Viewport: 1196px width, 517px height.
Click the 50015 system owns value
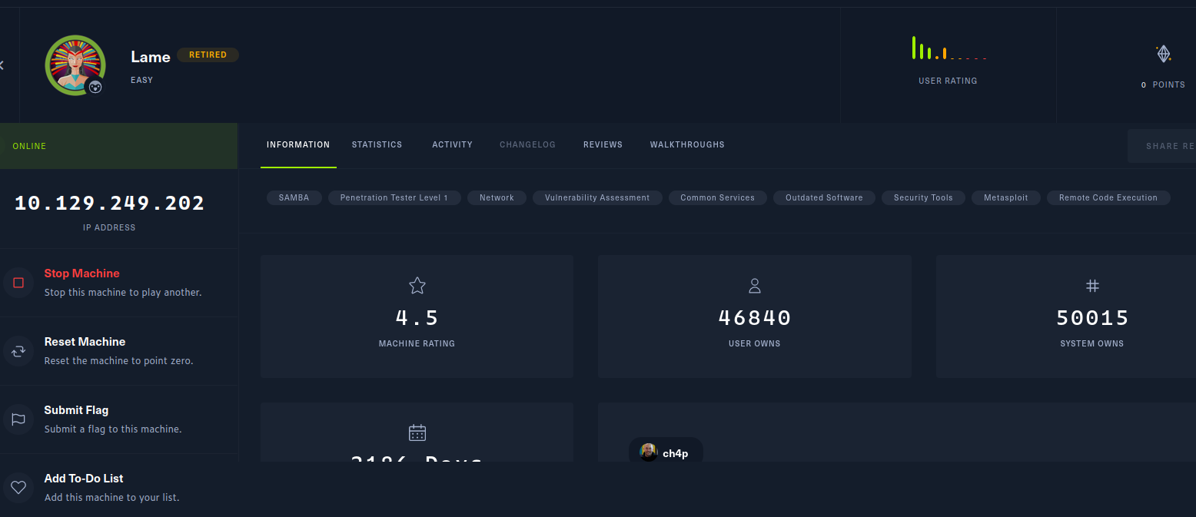[1092, 318]
